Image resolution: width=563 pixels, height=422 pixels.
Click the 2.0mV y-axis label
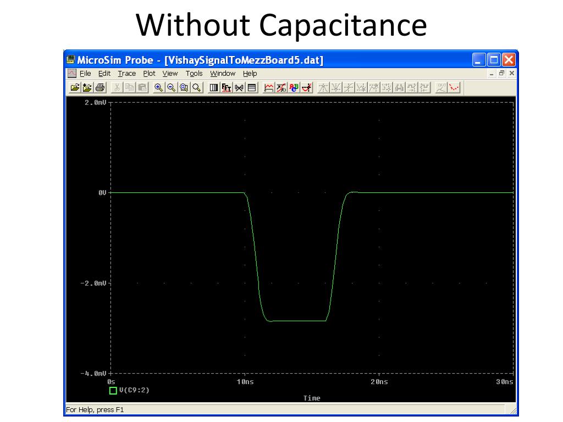point(96,103)
